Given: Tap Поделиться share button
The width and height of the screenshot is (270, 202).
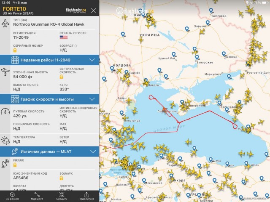Looking at the screenshot, I should click(x=86, y=196).
